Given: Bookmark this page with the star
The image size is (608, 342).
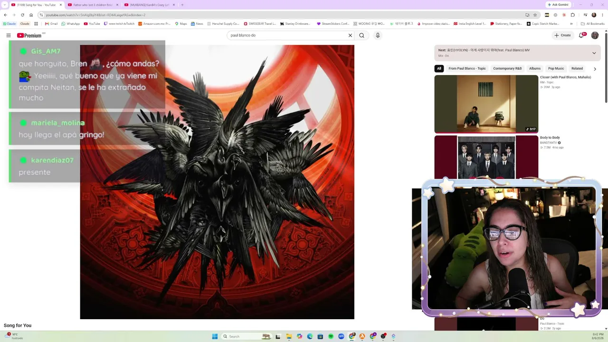Looking at the screenshot, I should click(535, 15).
